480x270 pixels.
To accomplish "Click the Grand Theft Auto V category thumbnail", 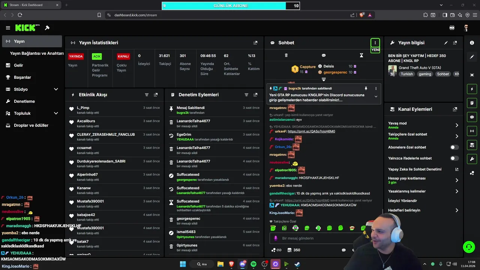I will point(392,71).
